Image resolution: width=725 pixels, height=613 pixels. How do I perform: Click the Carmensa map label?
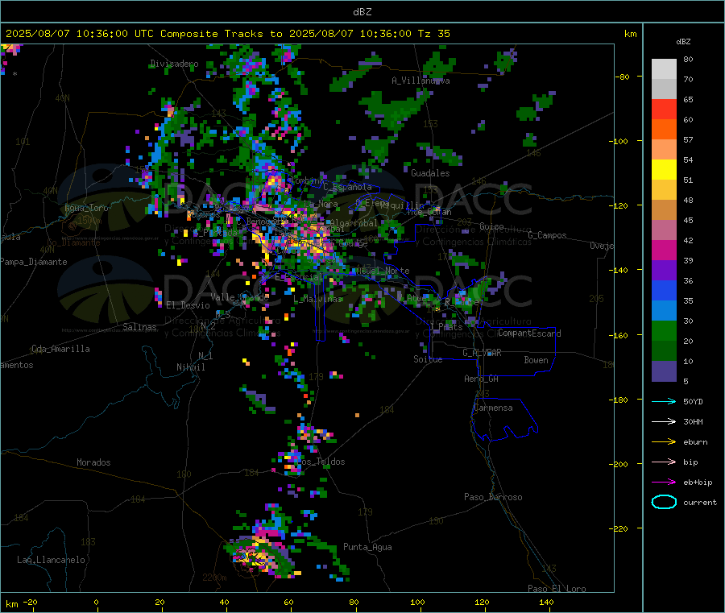point(493,408)
